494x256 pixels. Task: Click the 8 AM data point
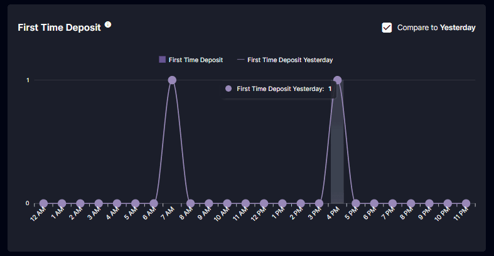click(190, 203)
